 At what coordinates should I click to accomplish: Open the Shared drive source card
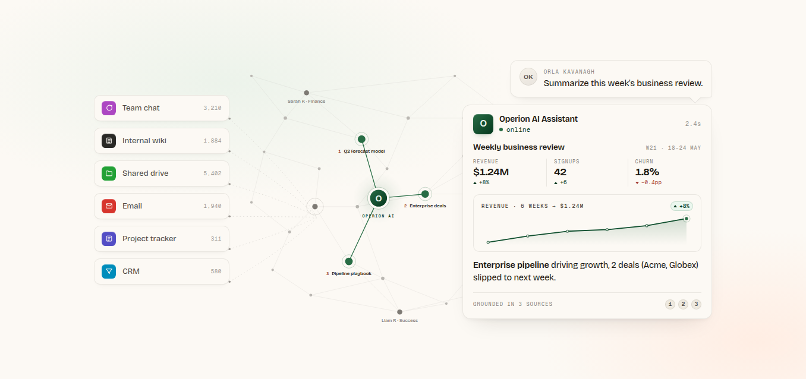(162, 173)
